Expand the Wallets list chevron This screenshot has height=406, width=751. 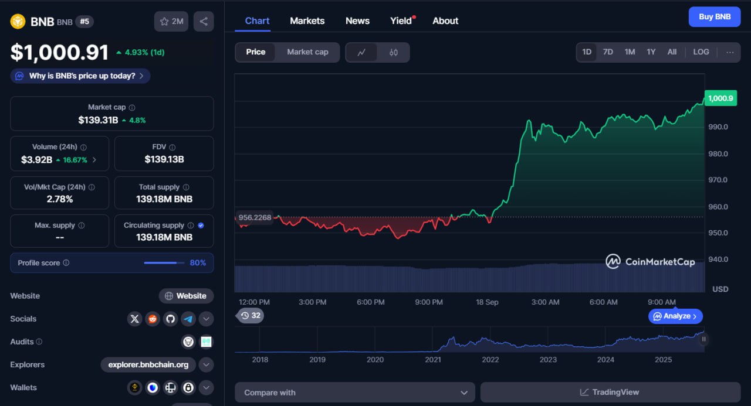tap(206, 387)
